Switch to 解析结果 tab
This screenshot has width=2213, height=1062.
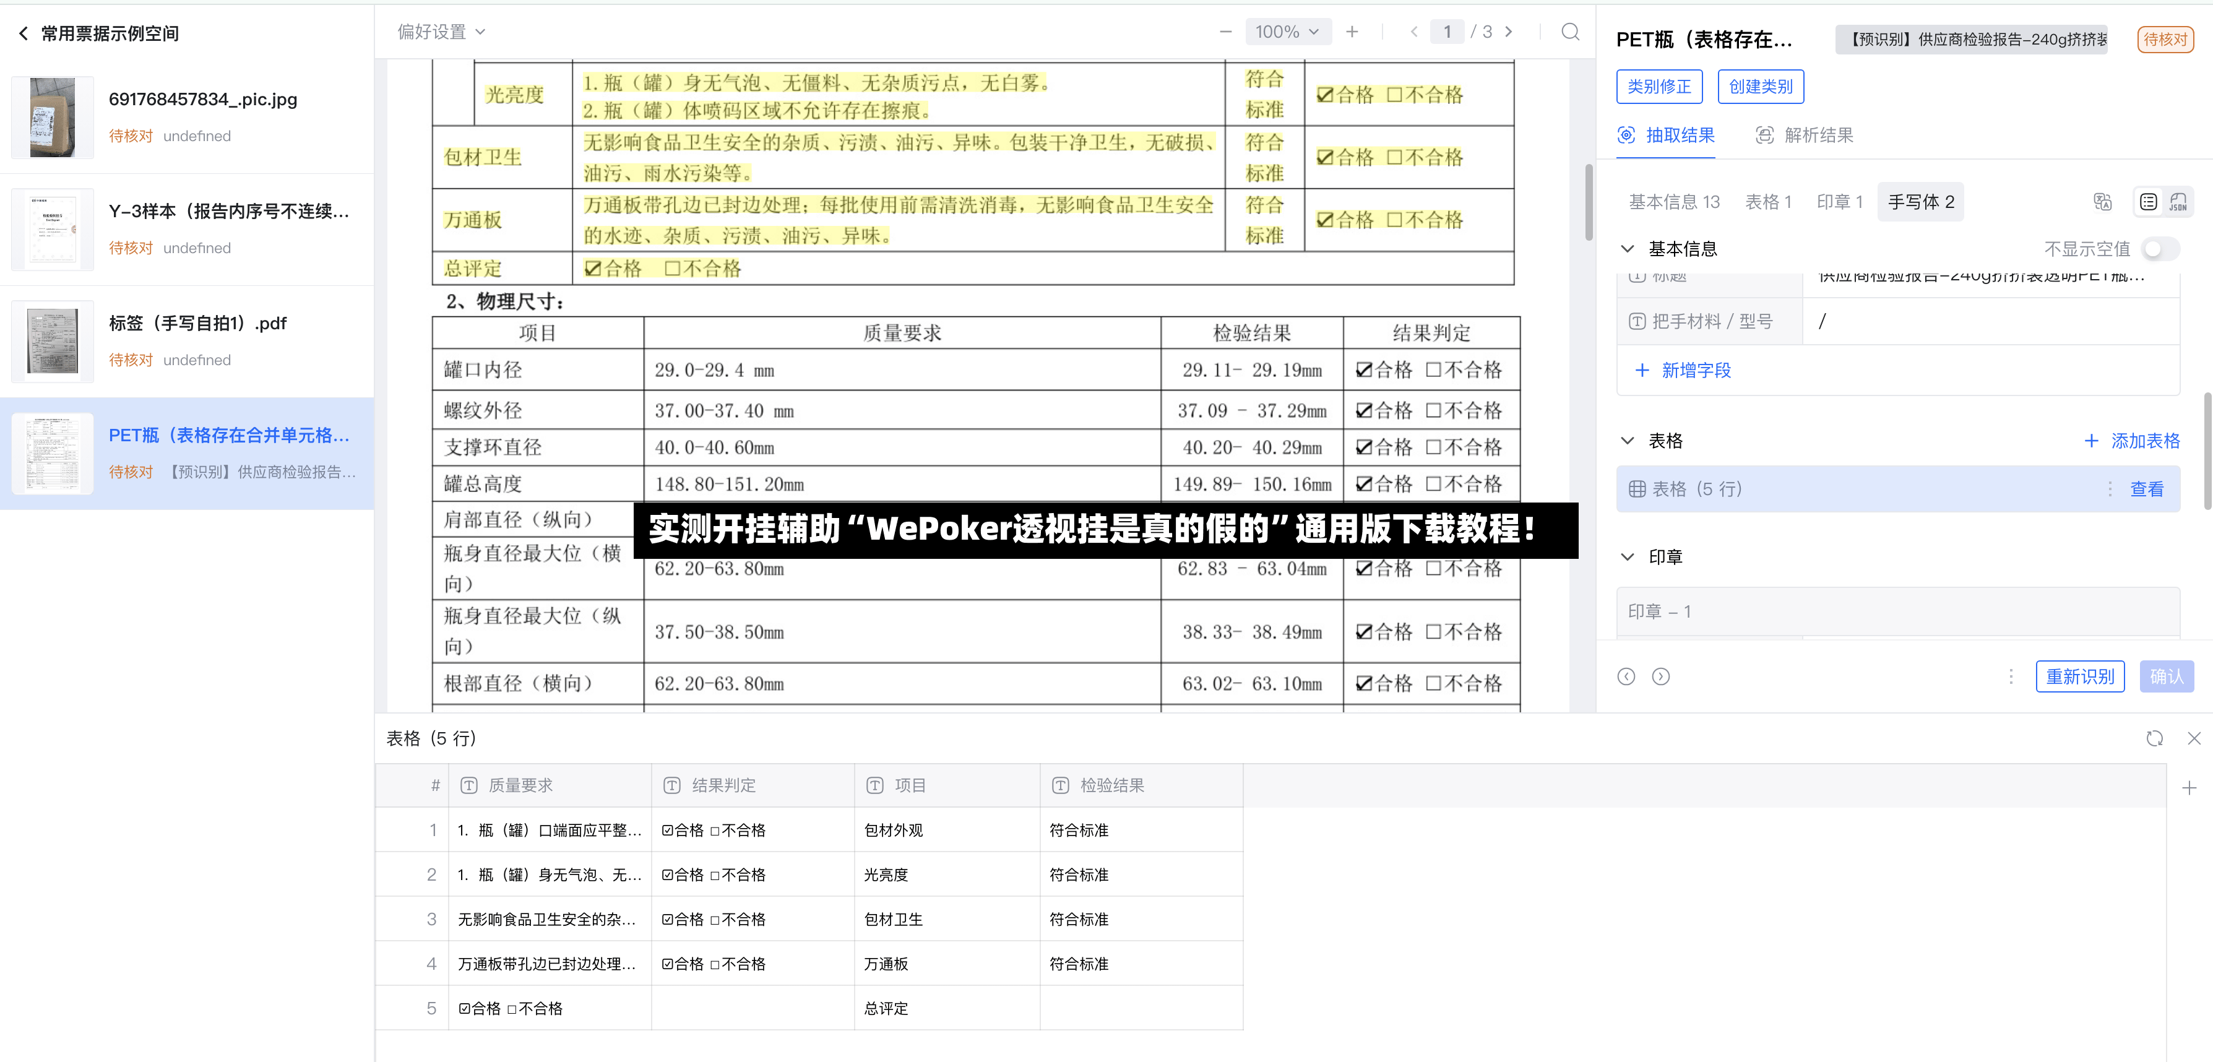click(x=1804, y=136)
